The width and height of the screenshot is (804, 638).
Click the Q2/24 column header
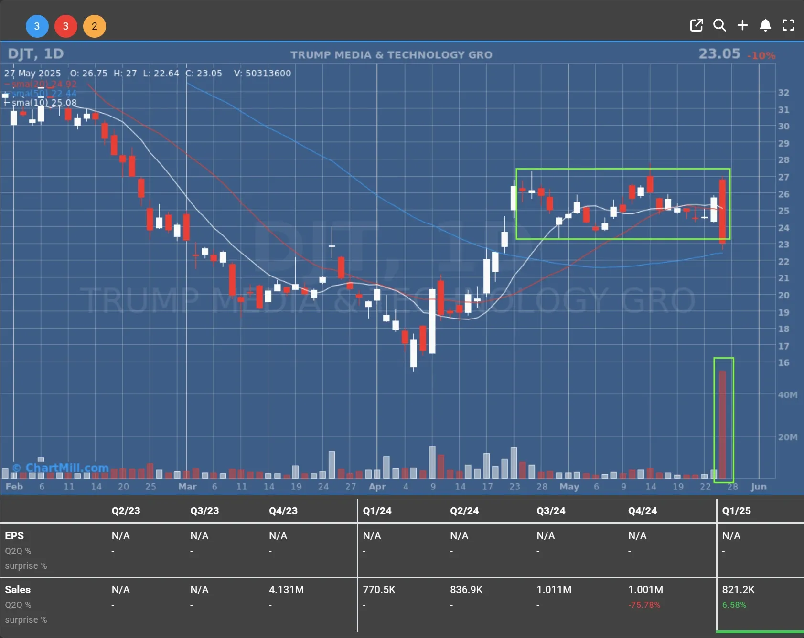(x=464, y=511)
